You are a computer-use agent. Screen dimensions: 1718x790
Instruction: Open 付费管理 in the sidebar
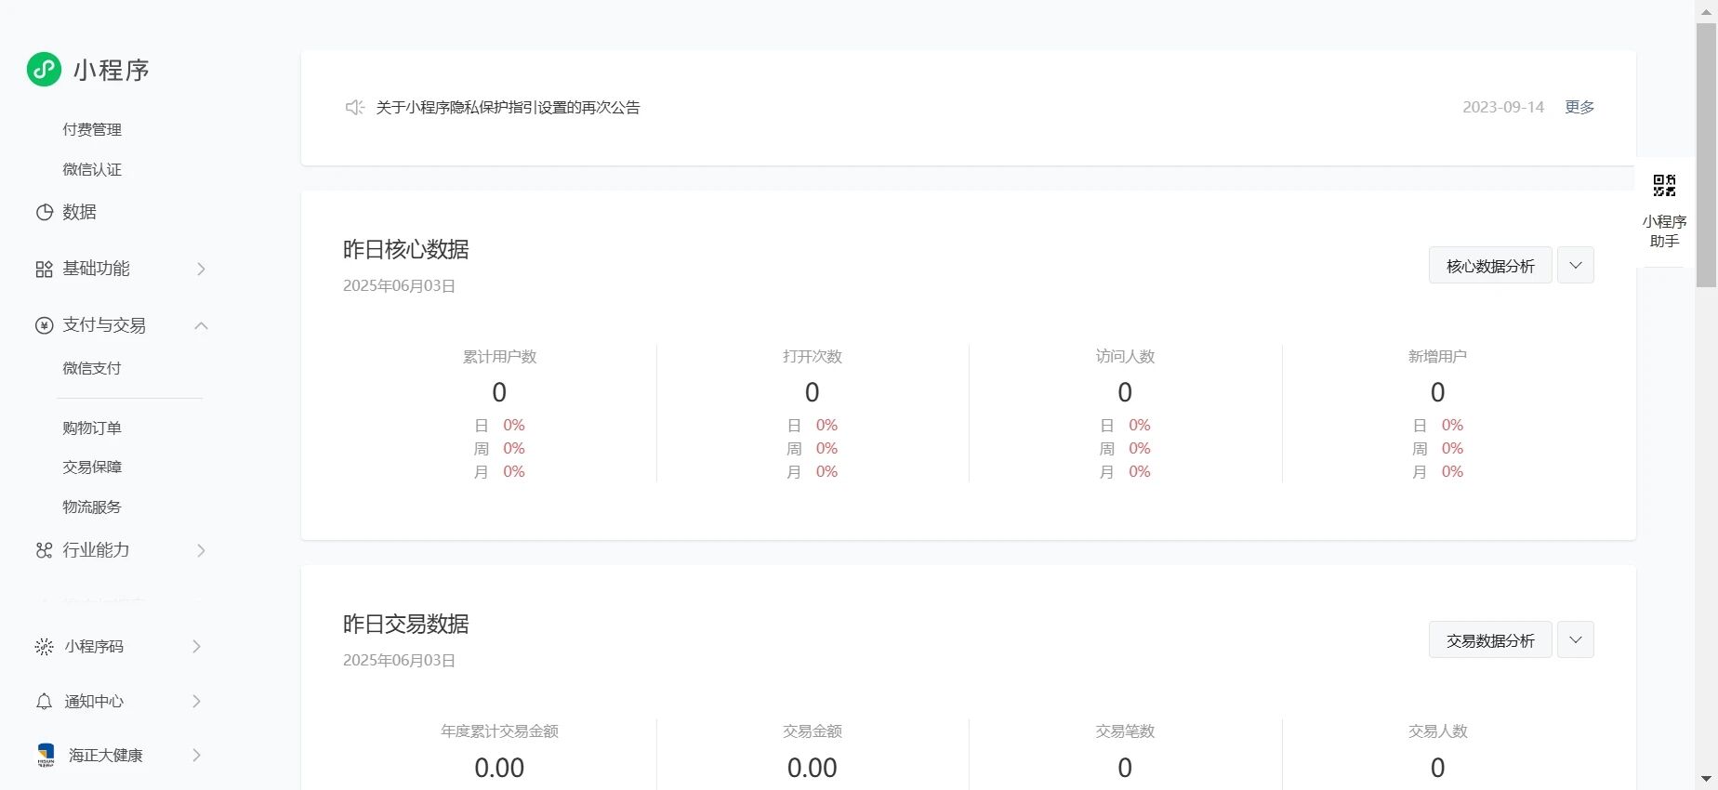click(x=92, y=129)
